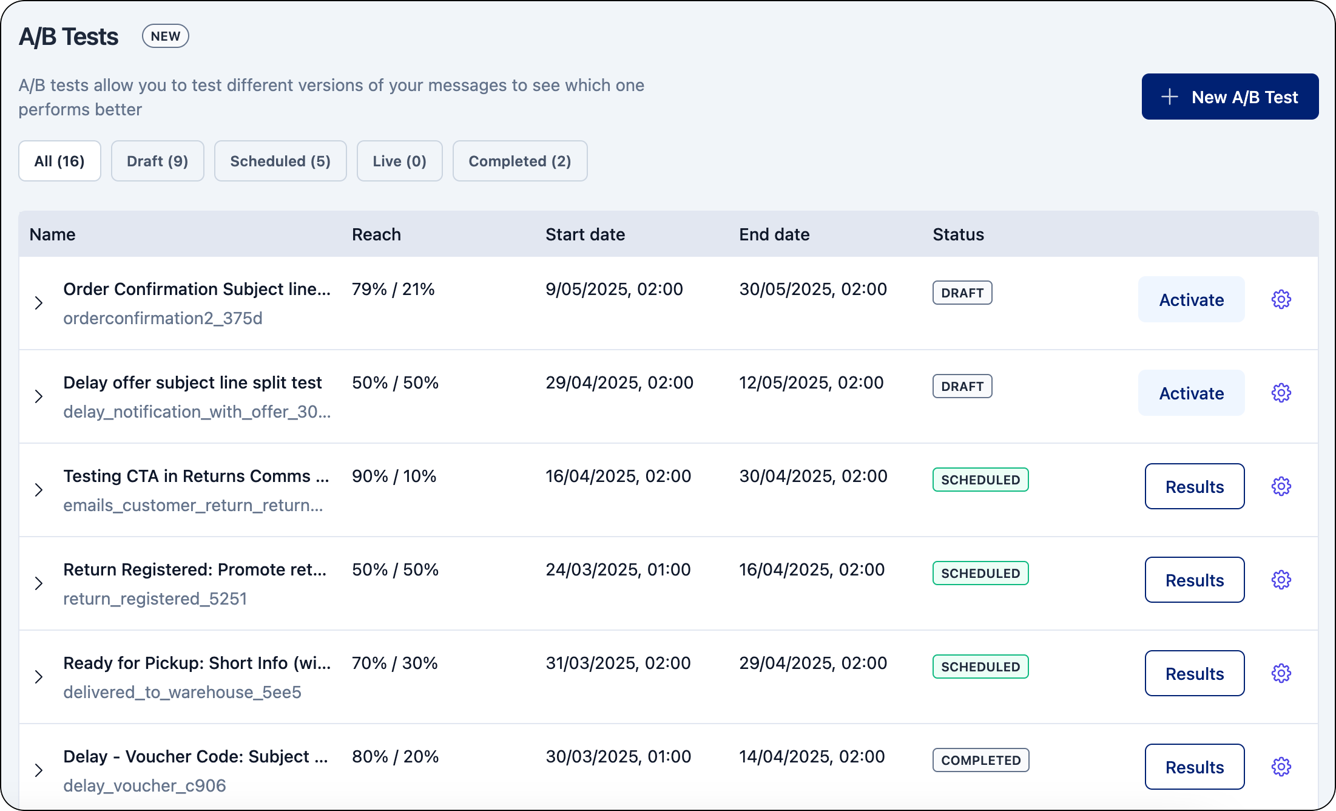Open settings for Ready for Pickup test
This screenshot has height=811, width=1336.
click(1281, 673)
